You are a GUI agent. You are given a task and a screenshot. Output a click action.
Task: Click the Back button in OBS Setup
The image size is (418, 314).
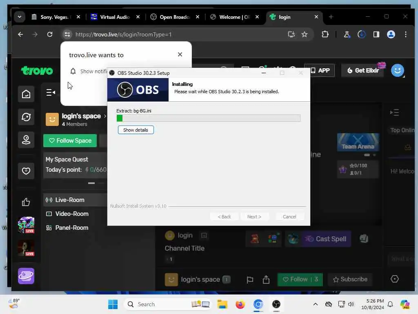pyautogui.click(x=224, y=217)
